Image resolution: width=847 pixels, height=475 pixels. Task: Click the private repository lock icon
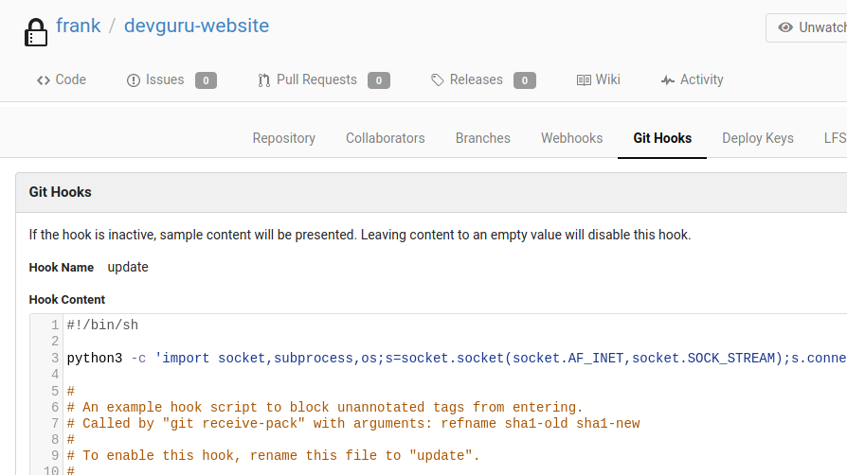pos(35,32)
